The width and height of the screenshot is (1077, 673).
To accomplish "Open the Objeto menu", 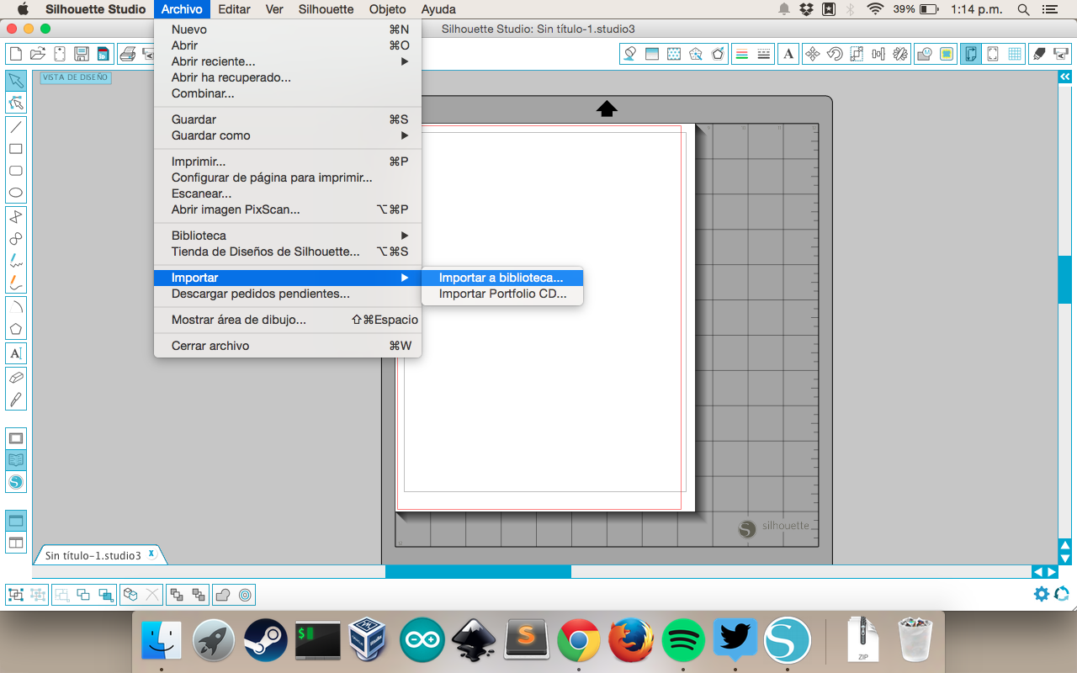I will click(387, 9).
